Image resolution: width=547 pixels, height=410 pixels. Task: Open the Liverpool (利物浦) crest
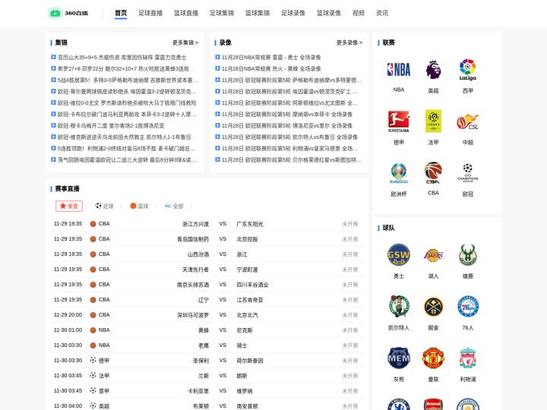[x=467, y=358]
